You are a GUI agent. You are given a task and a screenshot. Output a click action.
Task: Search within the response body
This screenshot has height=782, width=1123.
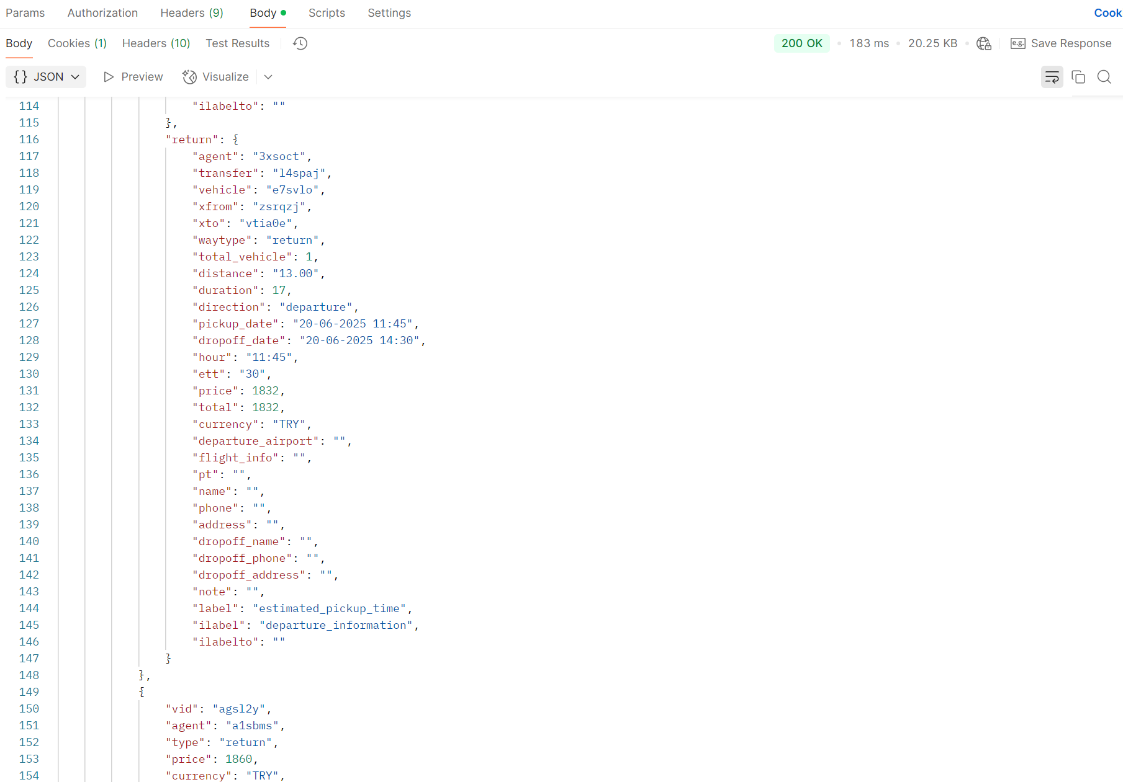point(1104,77)
